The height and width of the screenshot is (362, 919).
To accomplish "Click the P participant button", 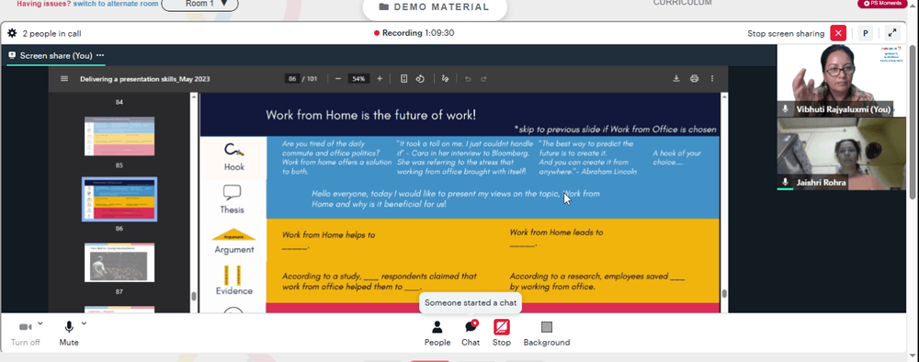I will point(866,33).
